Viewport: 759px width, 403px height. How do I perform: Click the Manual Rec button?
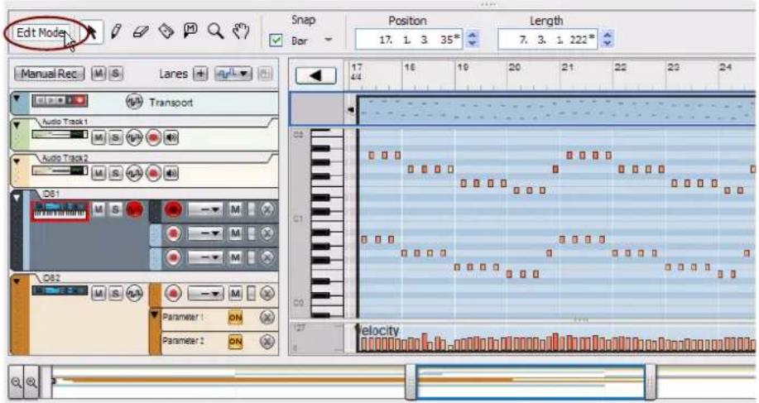[50, 74]
